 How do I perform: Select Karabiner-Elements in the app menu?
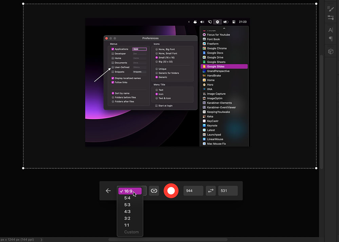pos(224,103)
